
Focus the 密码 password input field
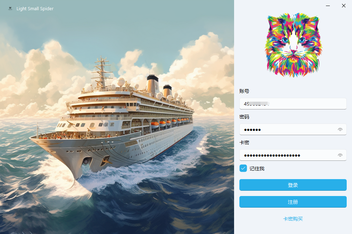click(x=293, y=129)
